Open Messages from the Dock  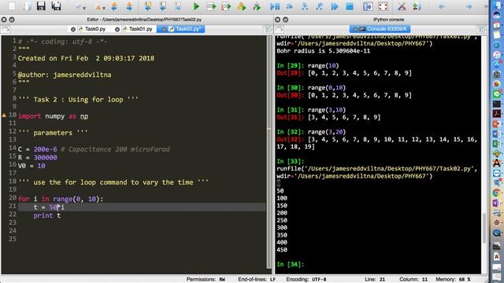[x=497, y=94]
